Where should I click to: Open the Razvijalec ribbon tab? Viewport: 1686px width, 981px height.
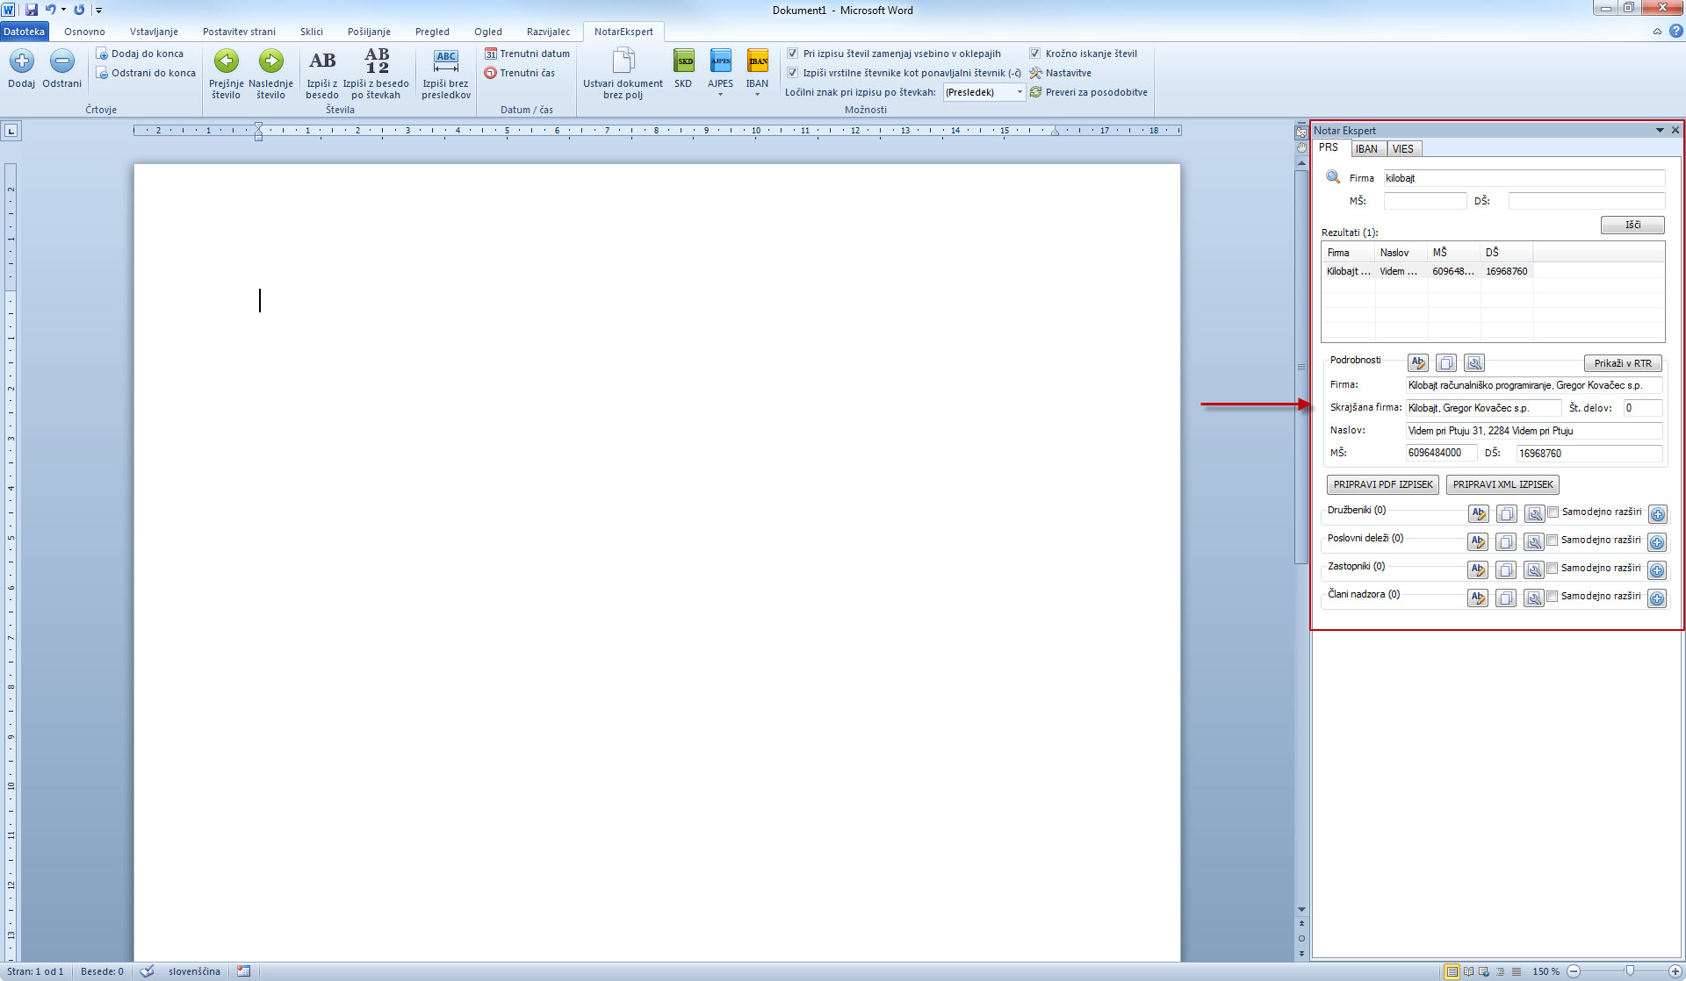coord(548,32)
